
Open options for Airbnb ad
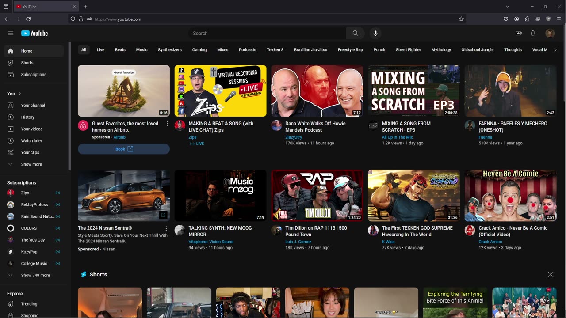click(167, 124)
